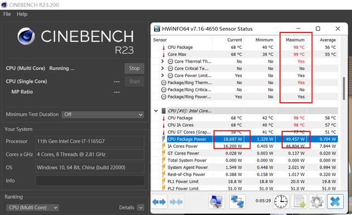Click the expand columns blue arrows icon
This screenshot has width=352, height=215.
159,202
